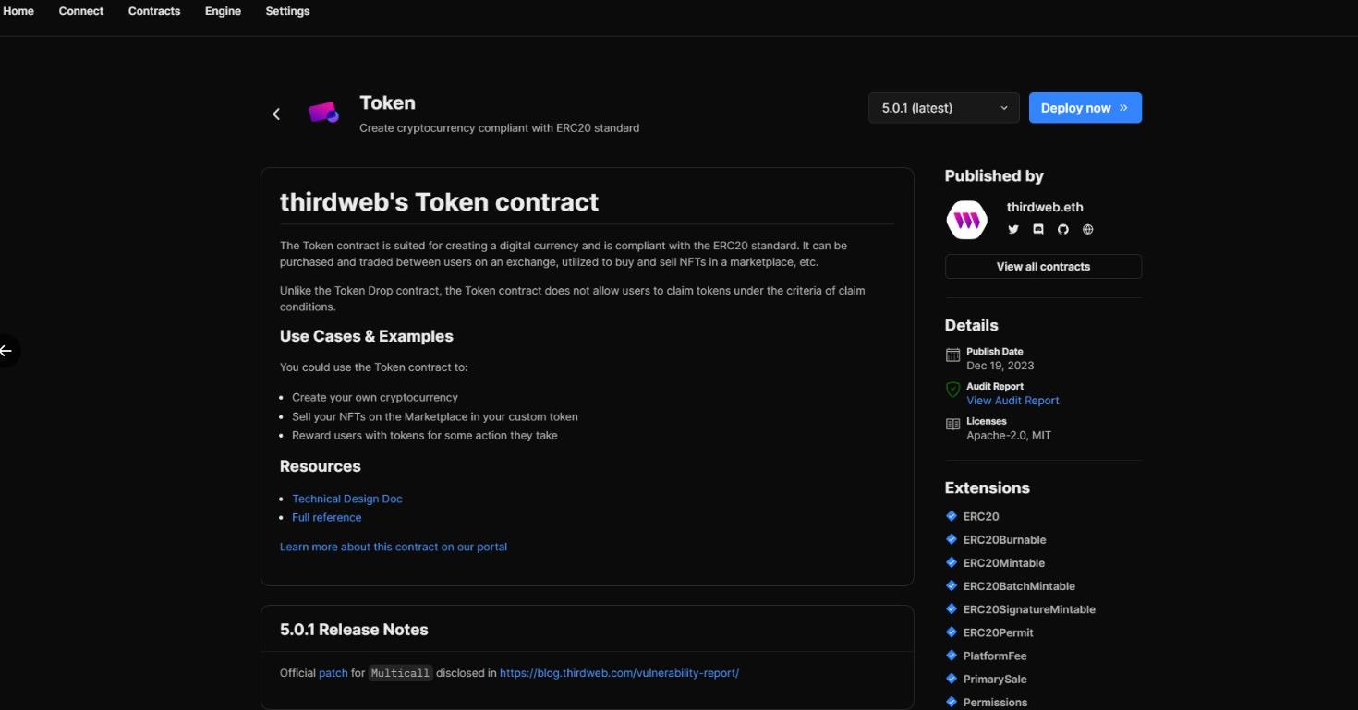Click the purple Token contract logo
This screenshot has width=1358, height=710.
coord(323,113)
